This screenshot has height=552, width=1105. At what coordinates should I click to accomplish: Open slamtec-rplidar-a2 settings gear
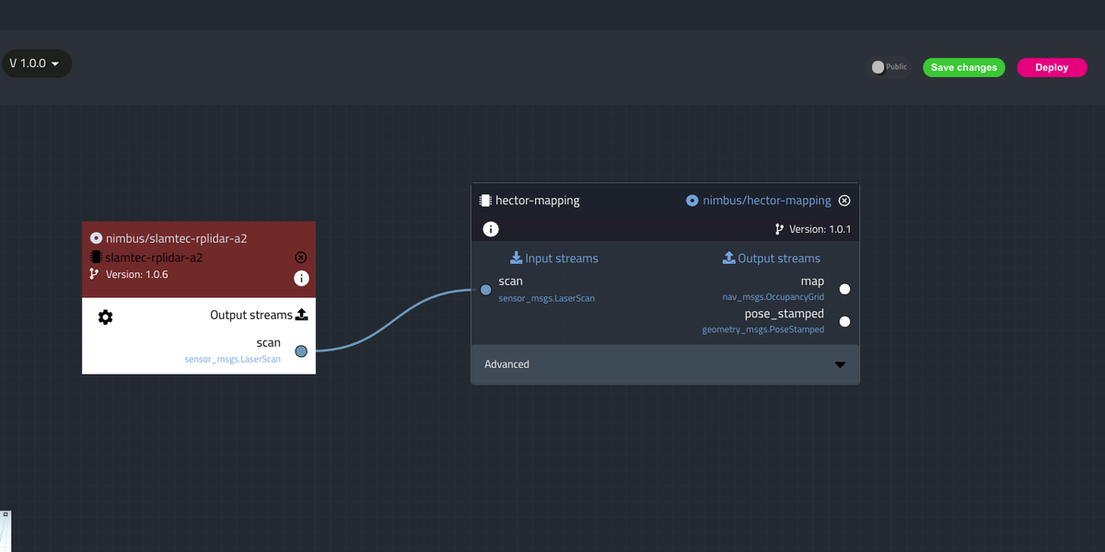coord(105,317)
